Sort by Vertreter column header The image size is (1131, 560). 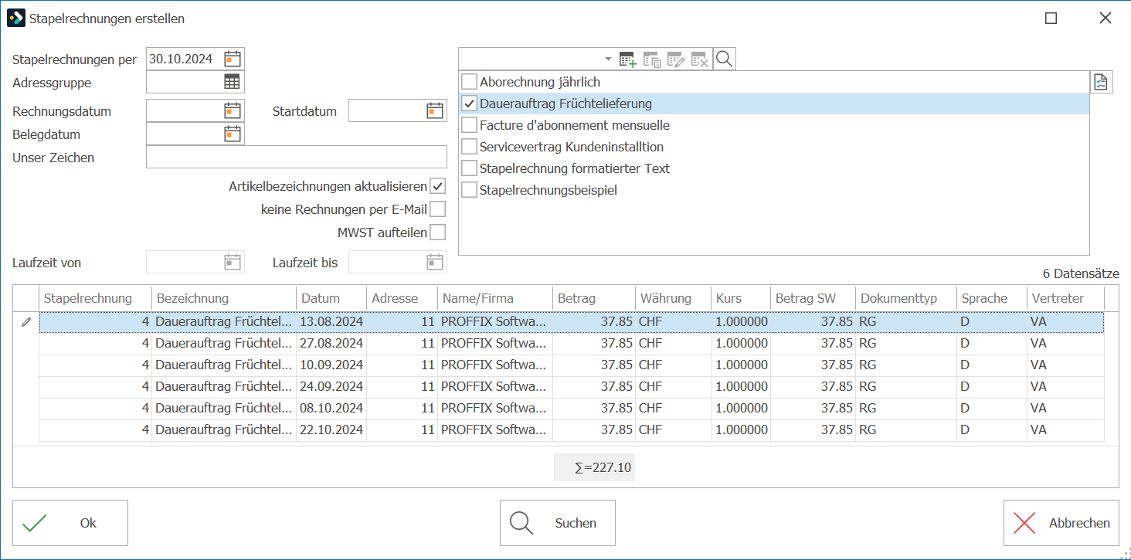1065,298
